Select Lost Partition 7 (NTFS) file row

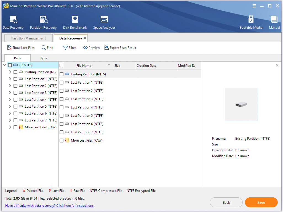(130, 132)
